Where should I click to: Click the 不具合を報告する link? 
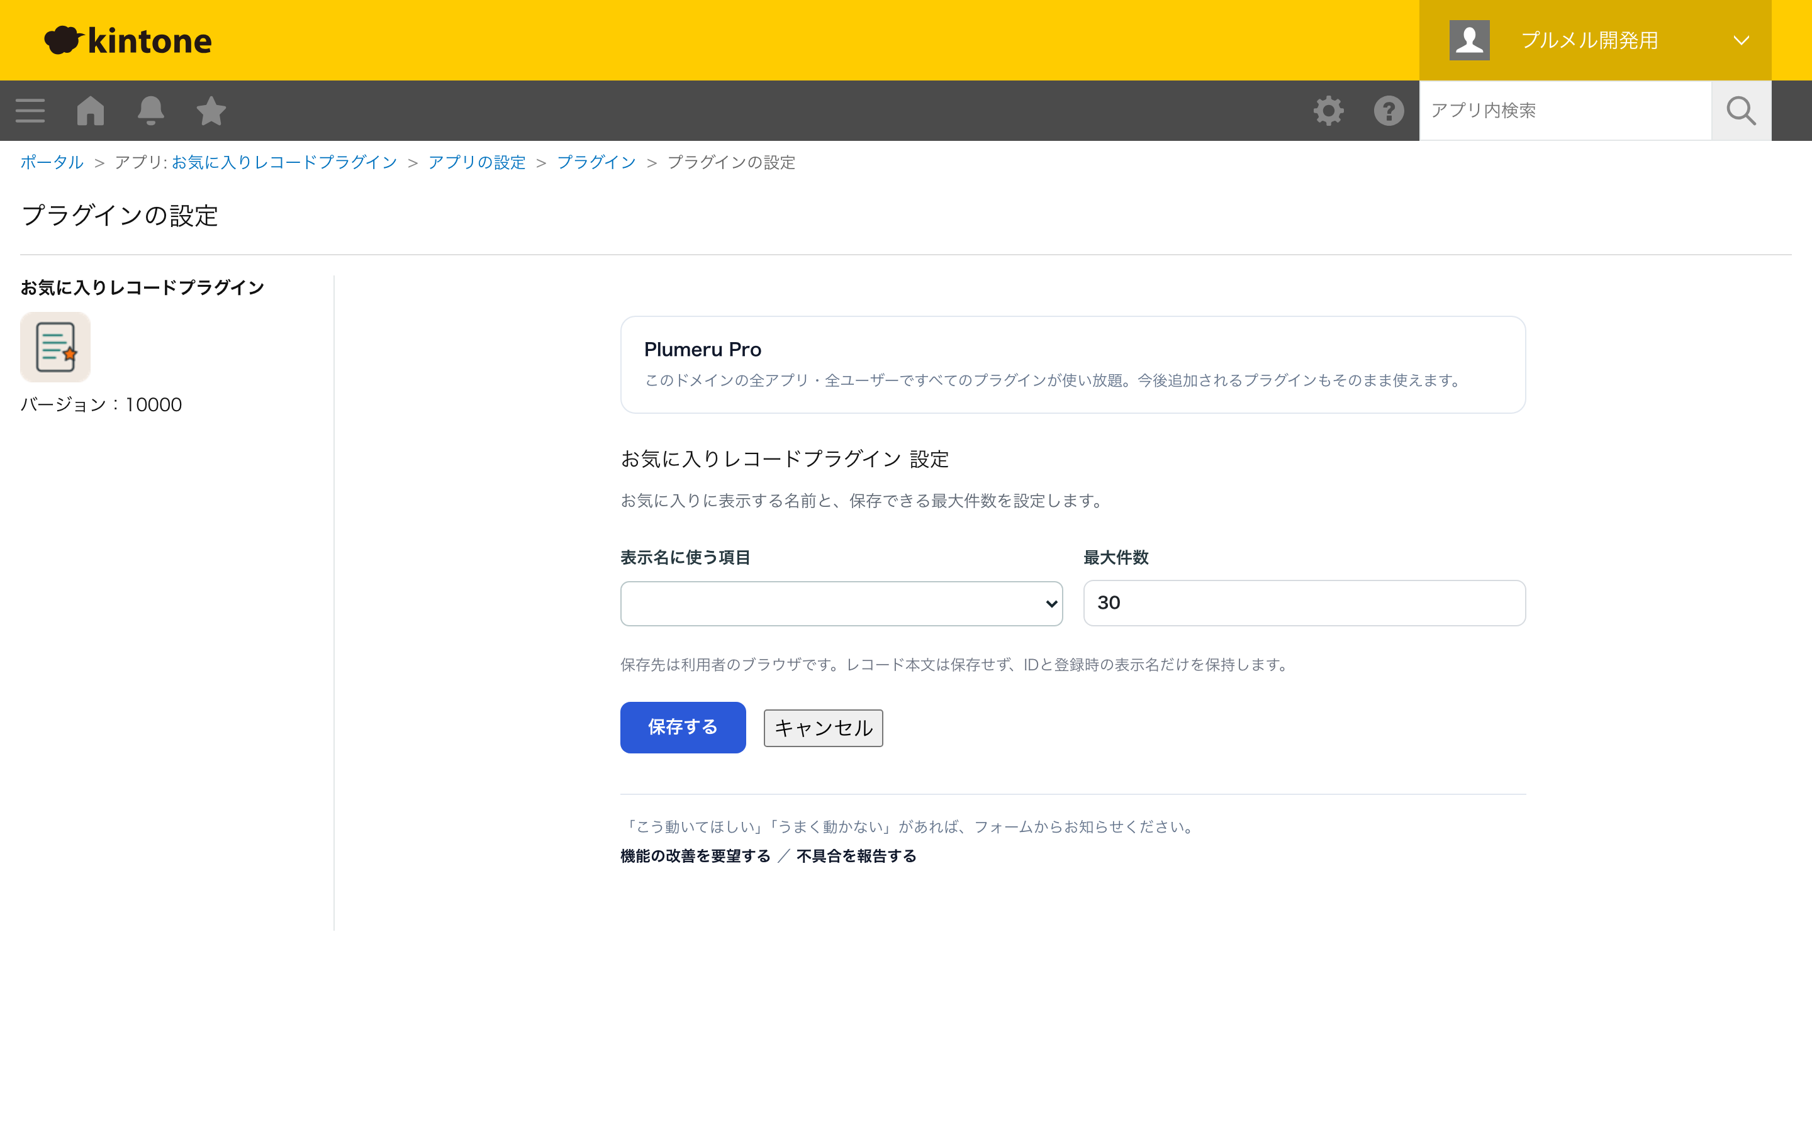click(856, 856)
